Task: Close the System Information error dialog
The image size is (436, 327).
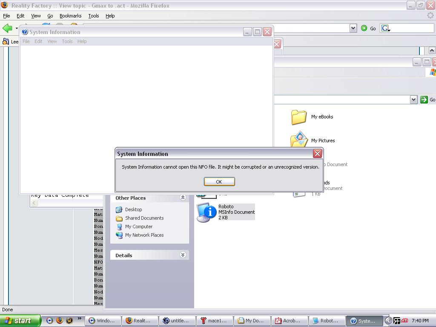Action: click(x=317, y=154)
